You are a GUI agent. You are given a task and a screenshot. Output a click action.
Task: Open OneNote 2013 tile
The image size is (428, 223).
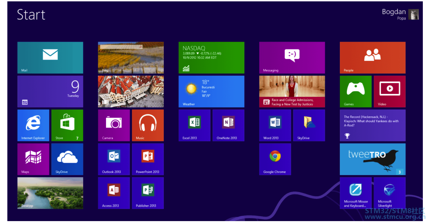(x=228, y=125)
